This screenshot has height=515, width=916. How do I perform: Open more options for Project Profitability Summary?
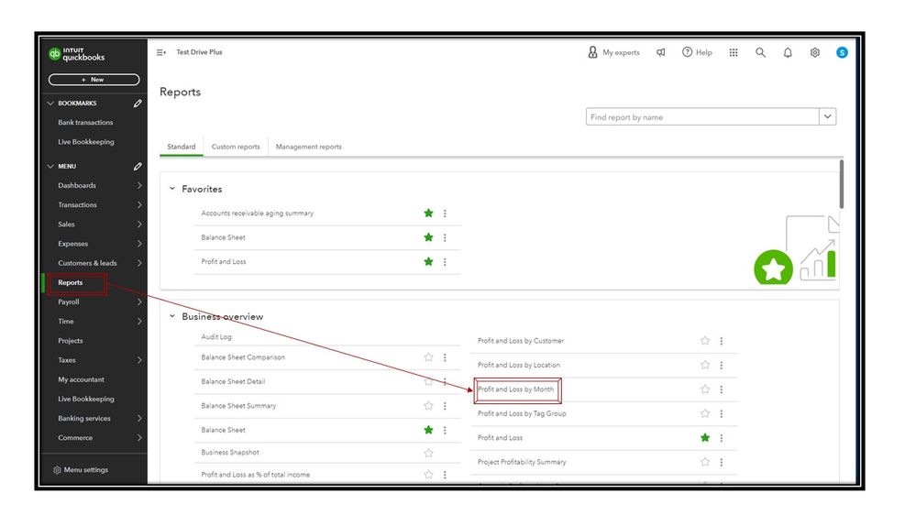coord(722,463)
